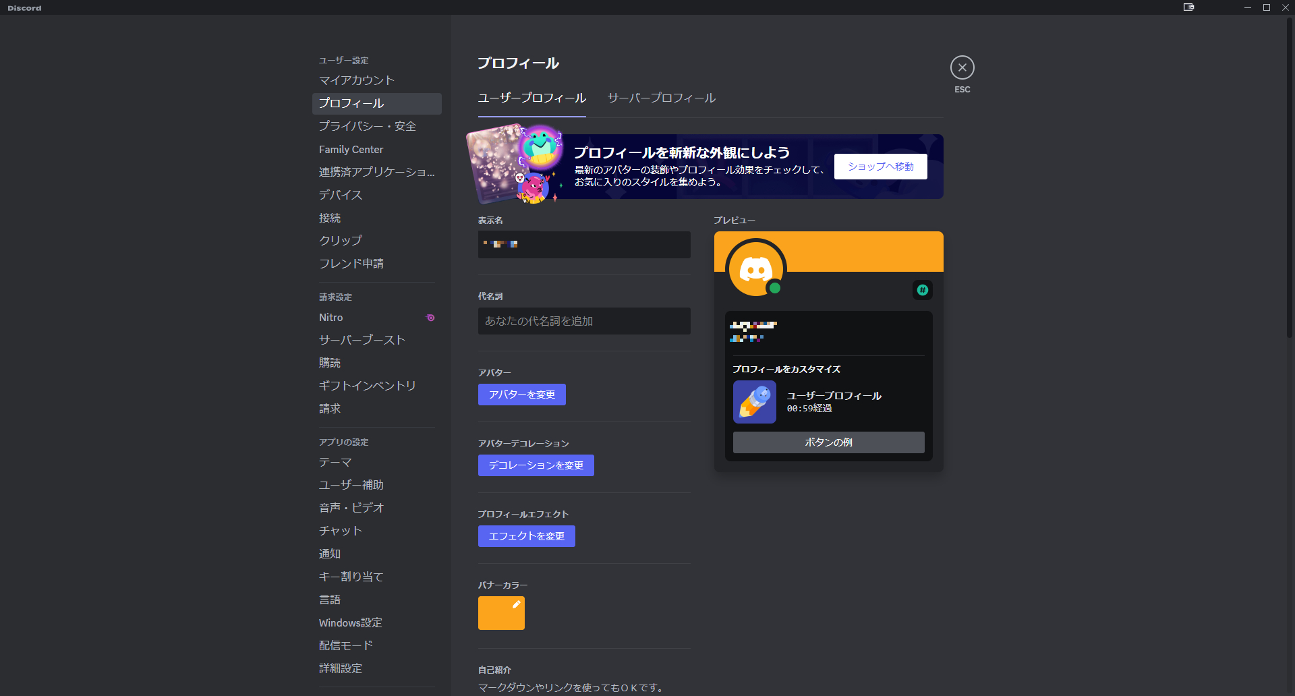The height and width of the screenshot is (696, 1295).
Task: Open 音声・ビデオ settings
Action: 376,508
